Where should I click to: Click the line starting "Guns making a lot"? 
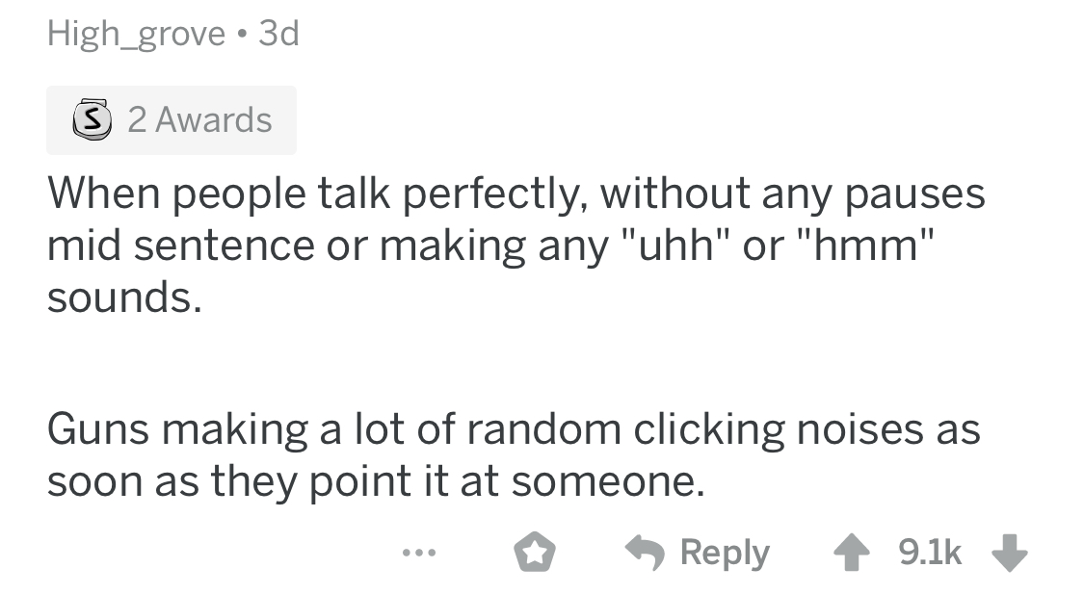[513, 428]
